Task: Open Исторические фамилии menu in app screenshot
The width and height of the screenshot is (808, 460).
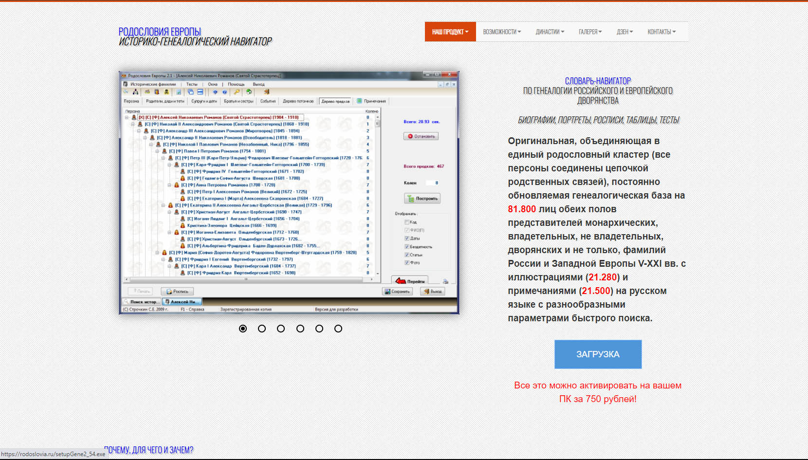Action: click(x=153, y=84)
